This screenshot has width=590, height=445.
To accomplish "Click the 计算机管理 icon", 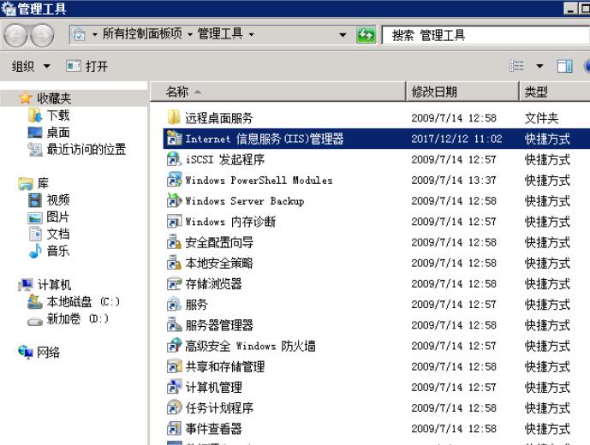I will [174, 386].
